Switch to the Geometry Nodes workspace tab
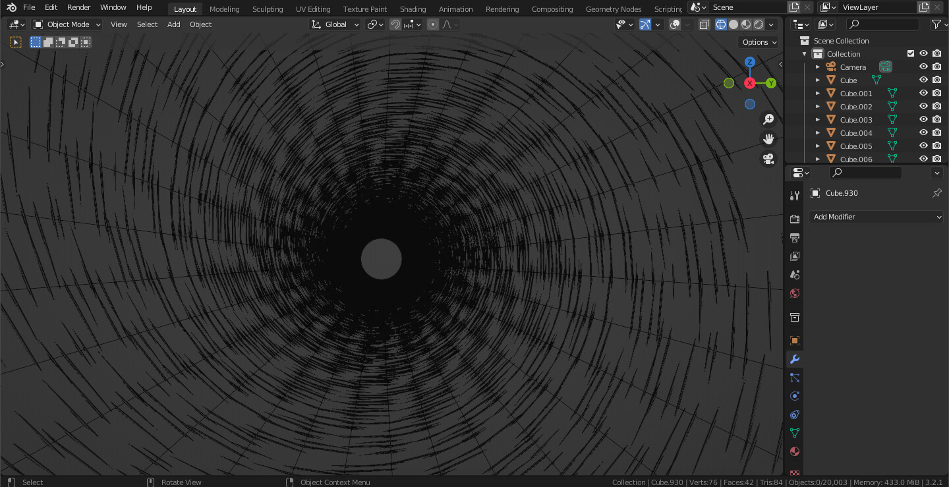949x487 pixels. point(613,9)
